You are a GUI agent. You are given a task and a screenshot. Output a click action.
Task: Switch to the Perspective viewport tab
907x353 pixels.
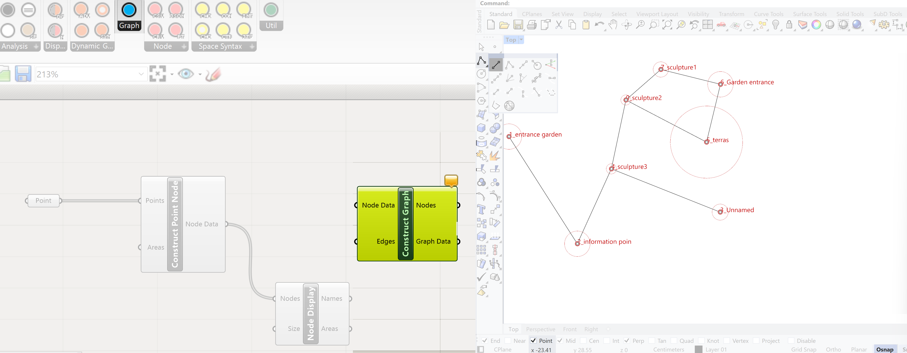click(540, 329)
